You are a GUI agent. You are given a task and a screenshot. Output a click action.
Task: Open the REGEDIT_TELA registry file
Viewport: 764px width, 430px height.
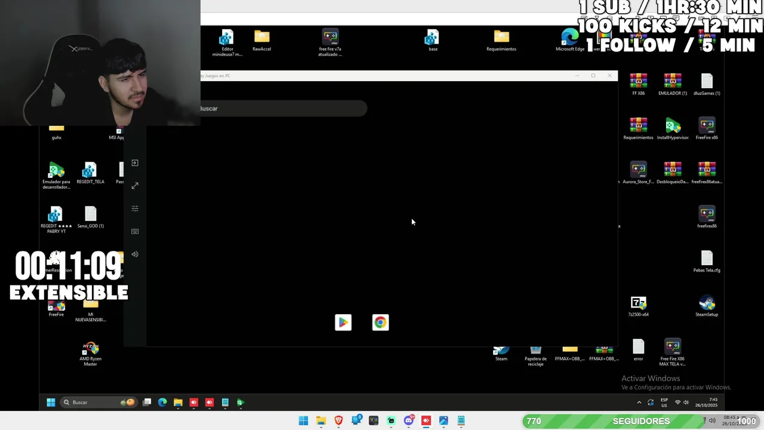[x=90, y=173]
